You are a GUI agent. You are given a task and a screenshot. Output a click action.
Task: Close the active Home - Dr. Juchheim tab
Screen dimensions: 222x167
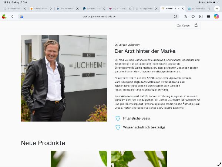[183, 9]
